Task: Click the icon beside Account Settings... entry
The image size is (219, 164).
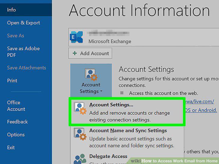Action: point(80,108)
